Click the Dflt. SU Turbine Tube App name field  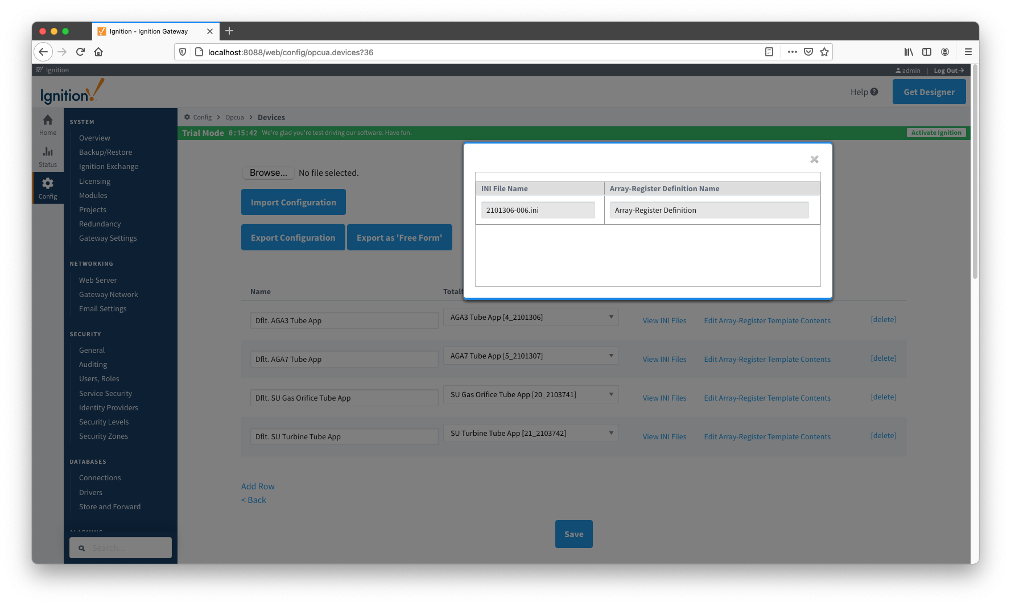[x=344, y=436]
